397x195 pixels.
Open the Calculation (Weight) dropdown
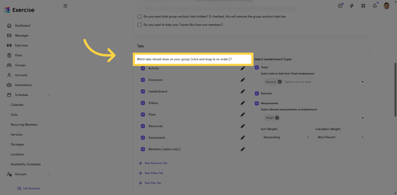pos(341,137)
